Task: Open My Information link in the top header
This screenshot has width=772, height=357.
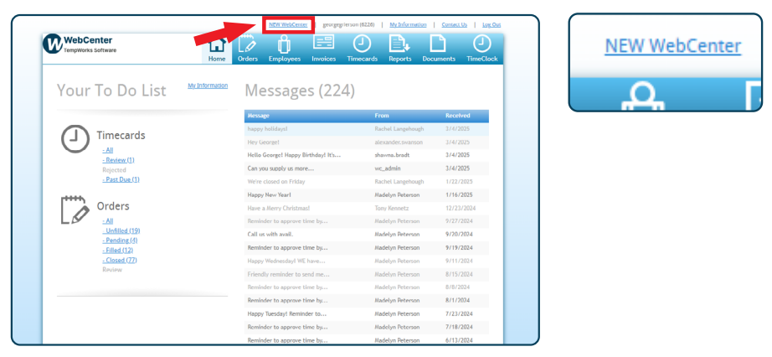Action: click(408, 24)
